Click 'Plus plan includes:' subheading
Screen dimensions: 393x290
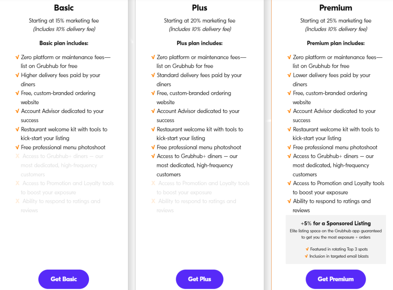point(200,43)
